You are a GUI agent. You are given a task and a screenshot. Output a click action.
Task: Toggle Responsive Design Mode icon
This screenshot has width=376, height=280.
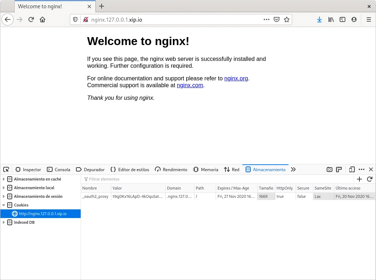point(352,170)
